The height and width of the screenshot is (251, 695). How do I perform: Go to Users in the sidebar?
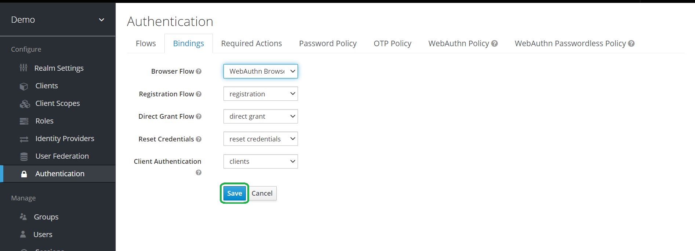[43, 235]
